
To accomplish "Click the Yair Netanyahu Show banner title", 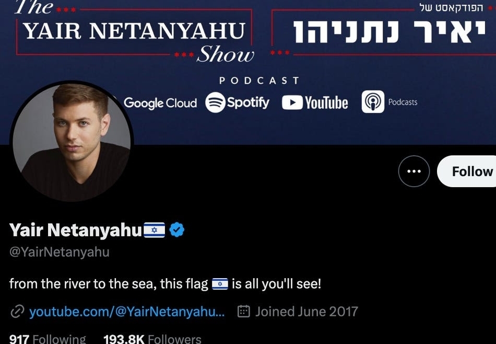I will (134, 31).
